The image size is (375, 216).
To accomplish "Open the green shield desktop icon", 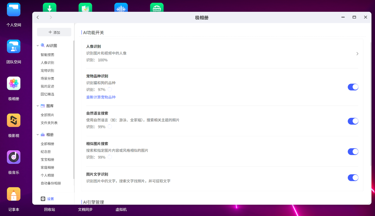I will [x=85, y=7].
